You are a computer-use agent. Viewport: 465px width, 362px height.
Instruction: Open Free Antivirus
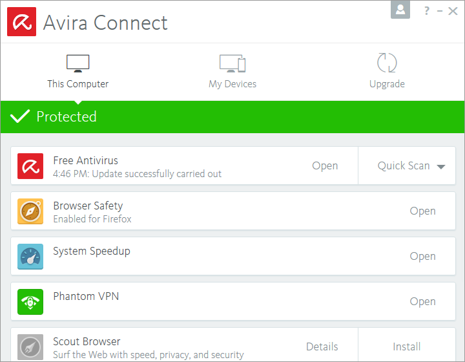tap(325, 166)
